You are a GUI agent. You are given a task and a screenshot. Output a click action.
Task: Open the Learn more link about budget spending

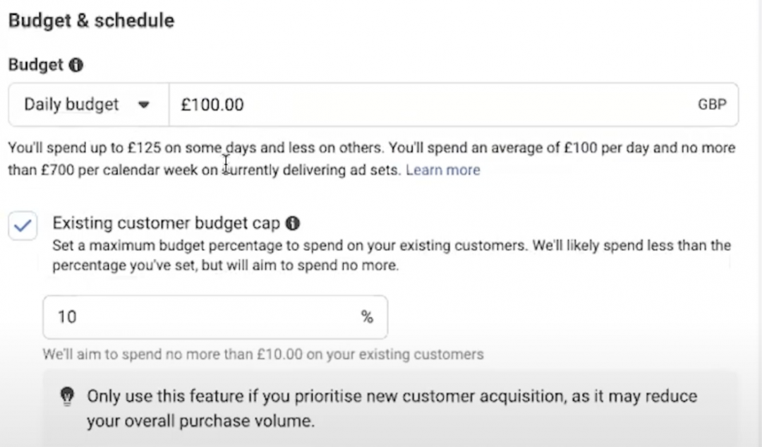442,169
